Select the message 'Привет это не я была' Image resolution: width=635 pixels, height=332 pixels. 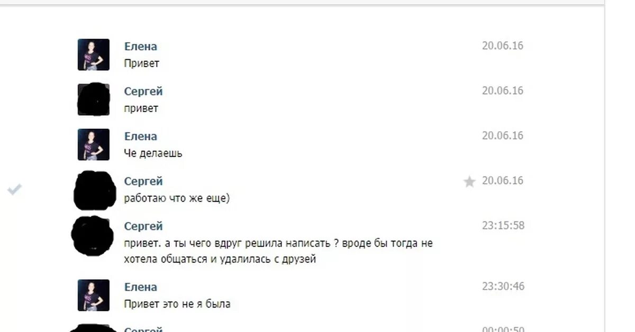[x=177, y=305]
